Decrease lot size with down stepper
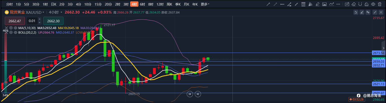The width and height of the screenshot is (386, 103). click(x=39, y=23)
